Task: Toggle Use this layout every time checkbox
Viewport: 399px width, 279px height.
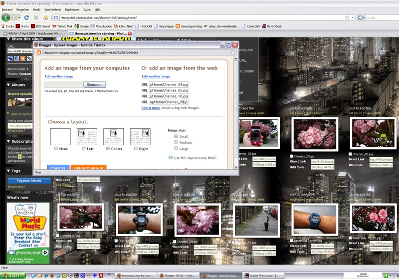Action: 171,158
